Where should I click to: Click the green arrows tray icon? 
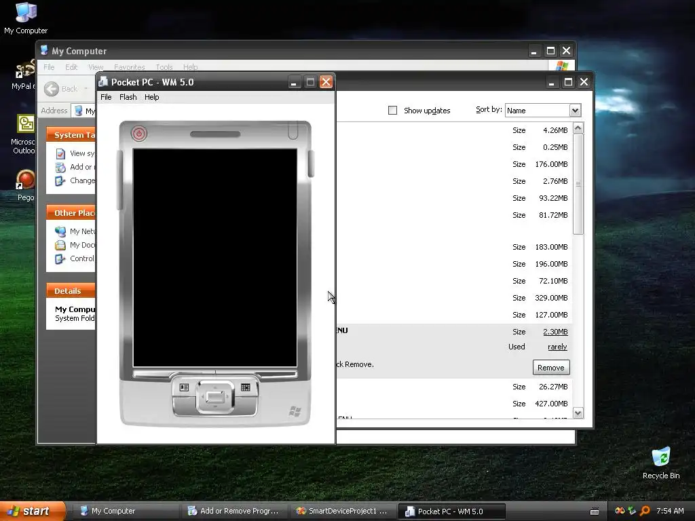click(632, 511)
